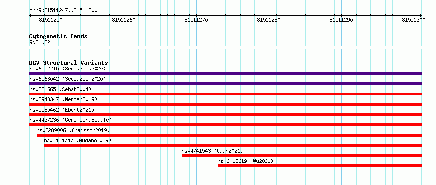Click the right arrowhead of the ruler
This screenshot has width=436, height=185.
coord(421,15)
